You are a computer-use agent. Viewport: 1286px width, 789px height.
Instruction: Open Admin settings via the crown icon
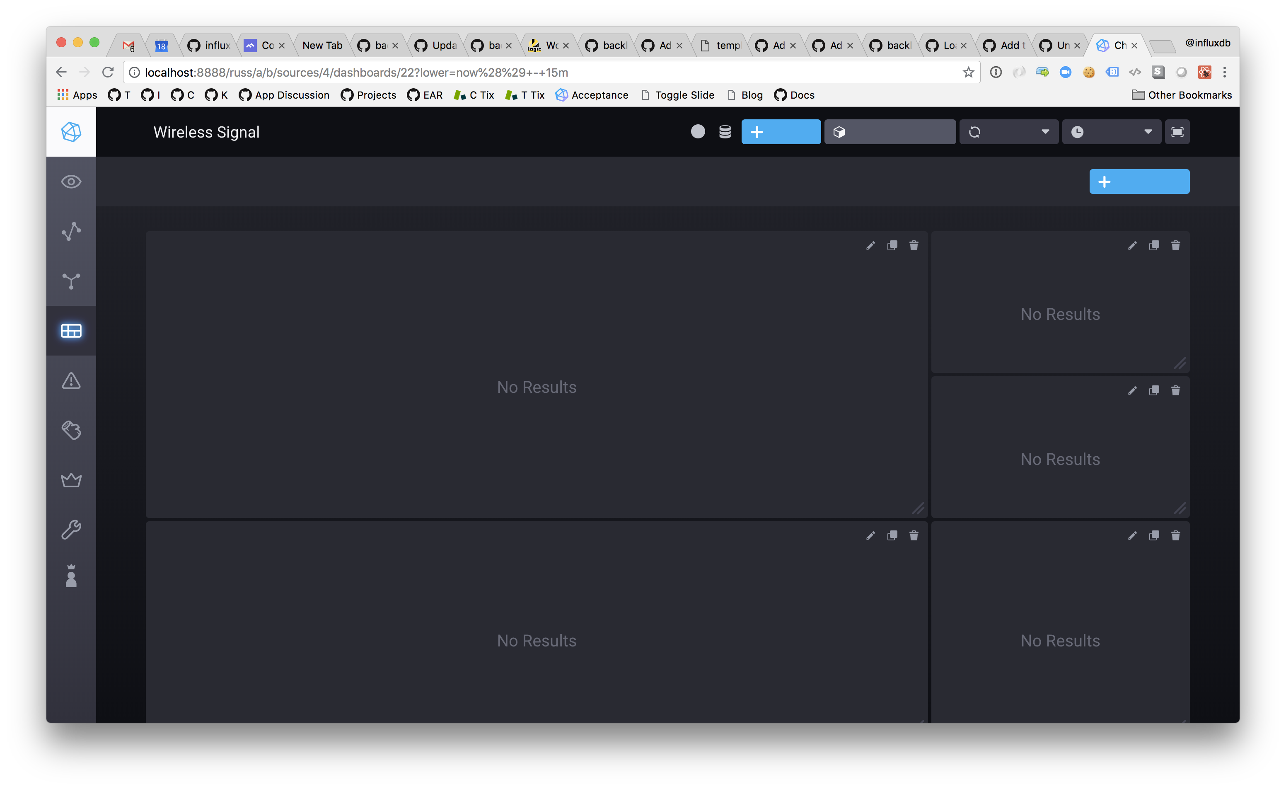tap(71, 480)
